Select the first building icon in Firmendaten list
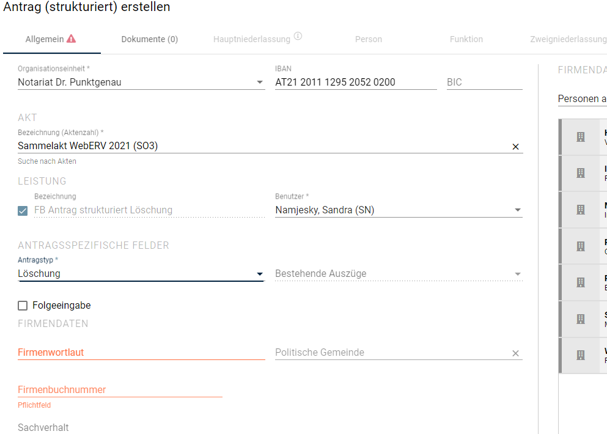Screen dimensions: 607x434 pos(581,137)
